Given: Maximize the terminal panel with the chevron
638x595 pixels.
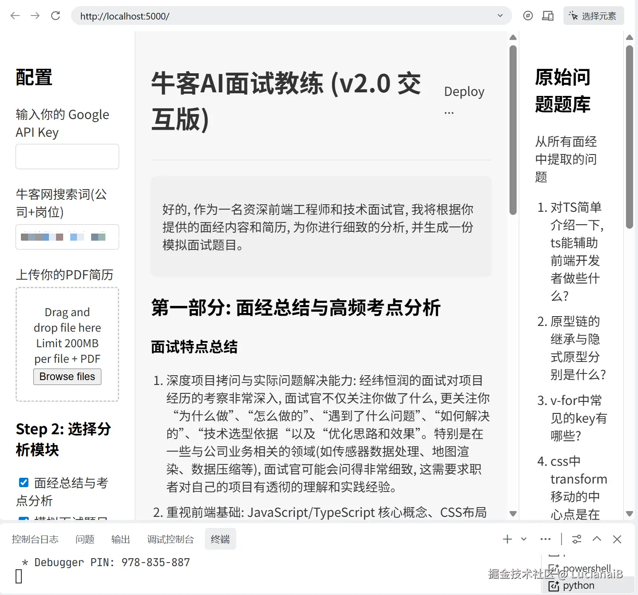Looking at the screenshot, I should point(597,539).
